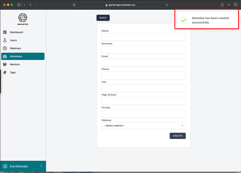Click into the Email input field
The image size is (241, 173).
(x=144, y=63)
